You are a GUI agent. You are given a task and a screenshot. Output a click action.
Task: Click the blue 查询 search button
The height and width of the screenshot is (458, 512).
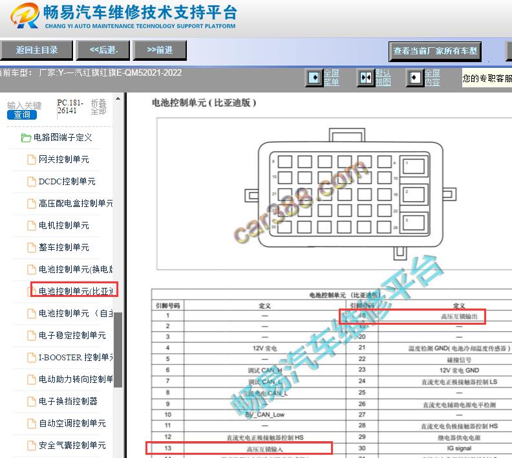point(22,114)
